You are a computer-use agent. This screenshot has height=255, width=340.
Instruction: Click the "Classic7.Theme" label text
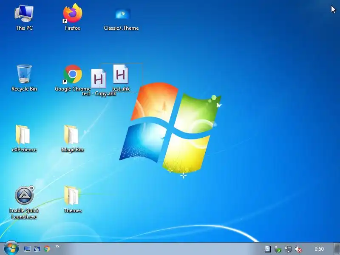121,28
